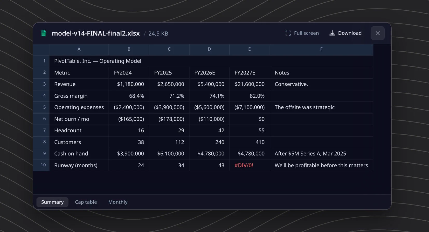Screen dimensions: 429x232
Task: Select 'After $5M Series A, Mar 2025' note
Action: [x=321, y=154]
